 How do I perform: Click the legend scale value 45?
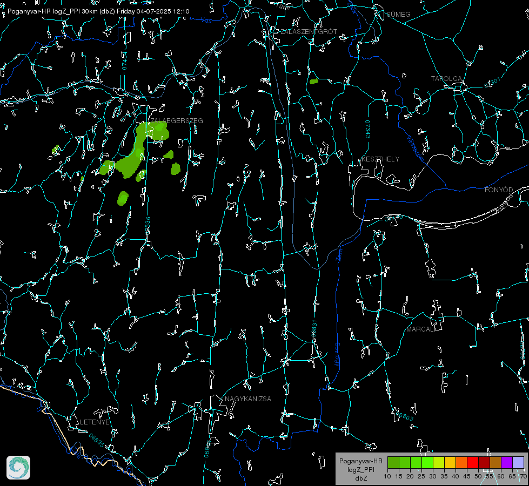466,477
